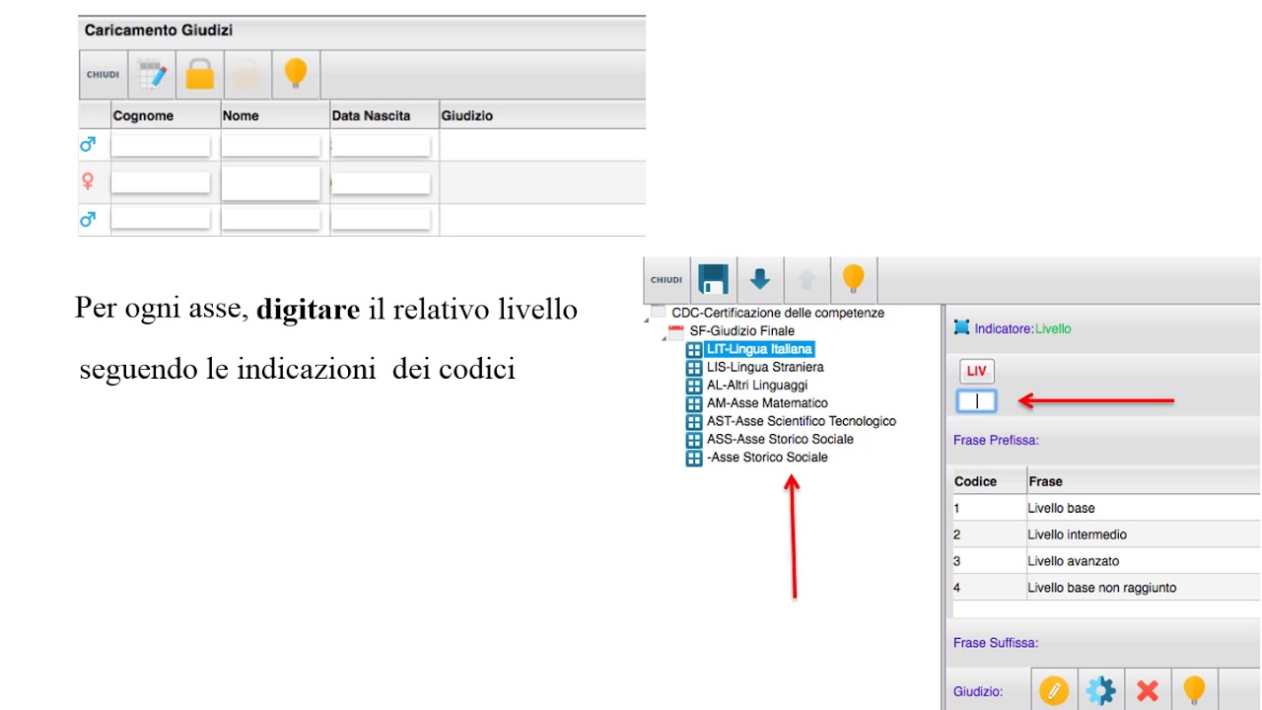
Task: Select LIS-Lingua Straniera
Action: tap(765, 367)
